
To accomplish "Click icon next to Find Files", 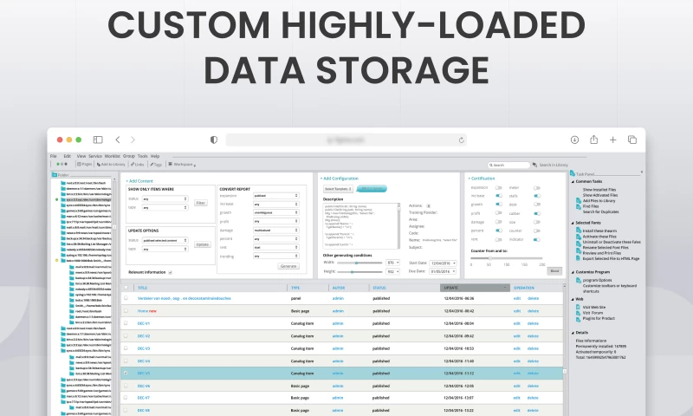I will (x=579, y=206).
